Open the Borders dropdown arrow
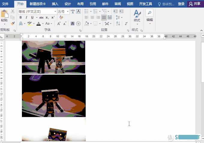 100,24
